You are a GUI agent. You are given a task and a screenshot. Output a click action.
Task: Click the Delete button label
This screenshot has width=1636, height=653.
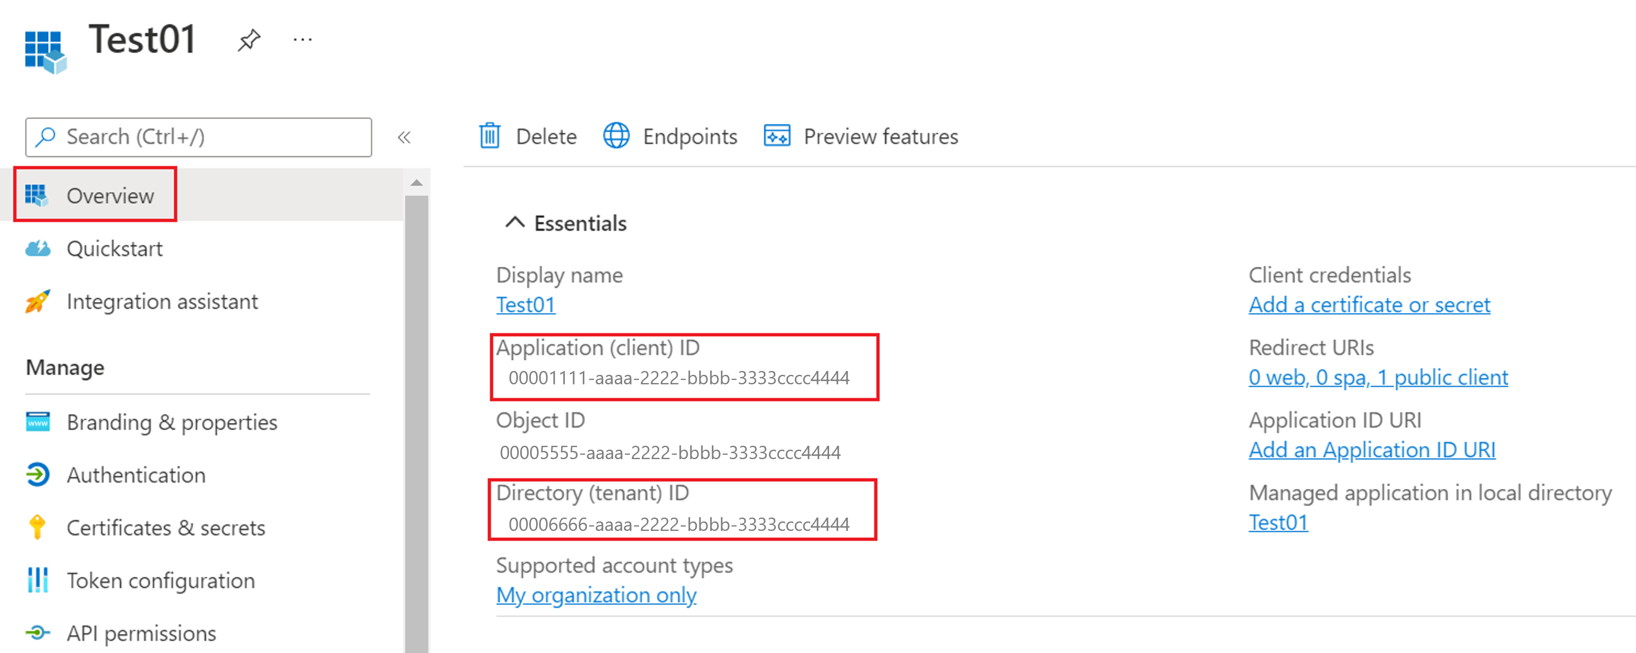click(546, 136)
